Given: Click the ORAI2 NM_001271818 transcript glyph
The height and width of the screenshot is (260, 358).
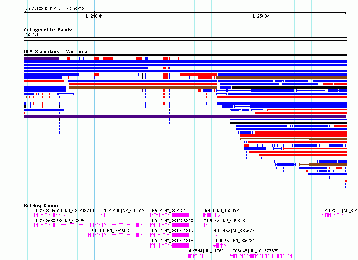Looking at the screenshot, I should coord(170,246).
